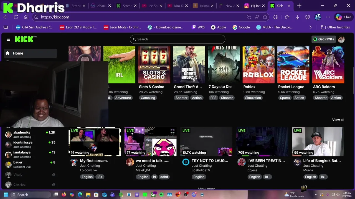The image size is (355, 199).
Task: Select Home in Kick sidebar
Action: 30,53
